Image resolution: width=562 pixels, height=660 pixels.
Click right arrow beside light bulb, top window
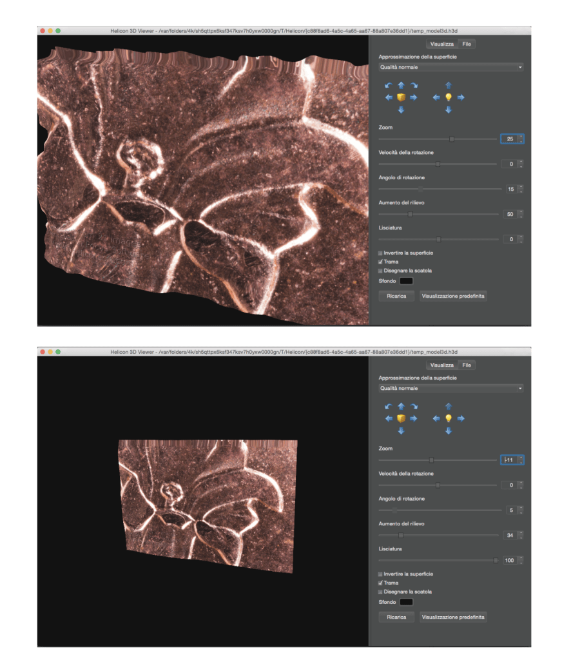461,97
